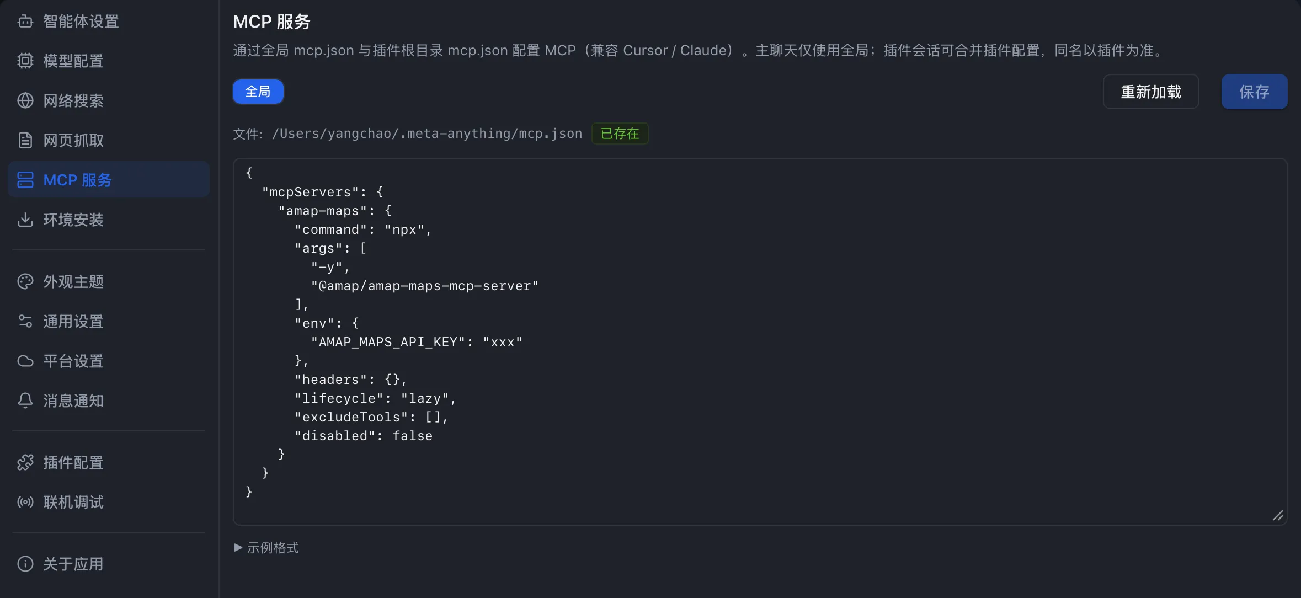Viewport: 1301px width, 598px height.
Task: Click the MCP 服务 page heading
Action: pyautogui.click(x=272, y=22)
